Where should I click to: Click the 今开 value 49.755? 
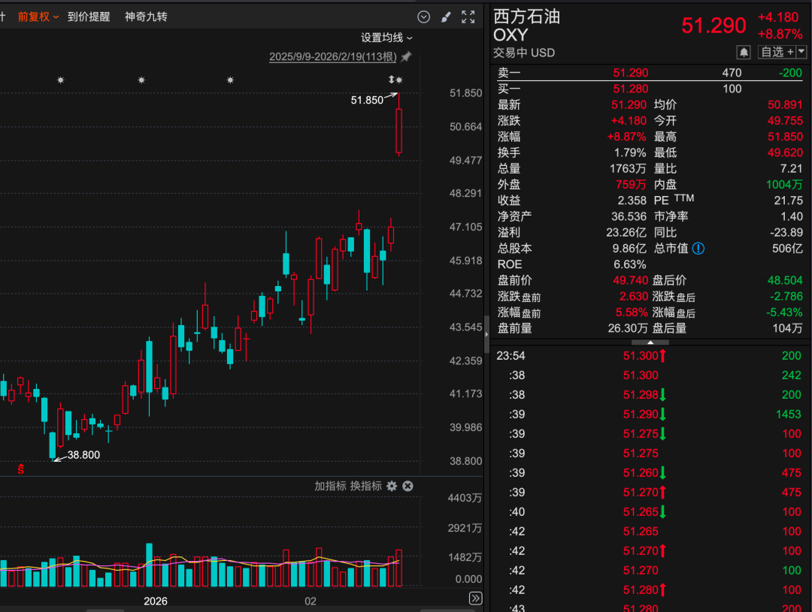[x=785, y=121]
